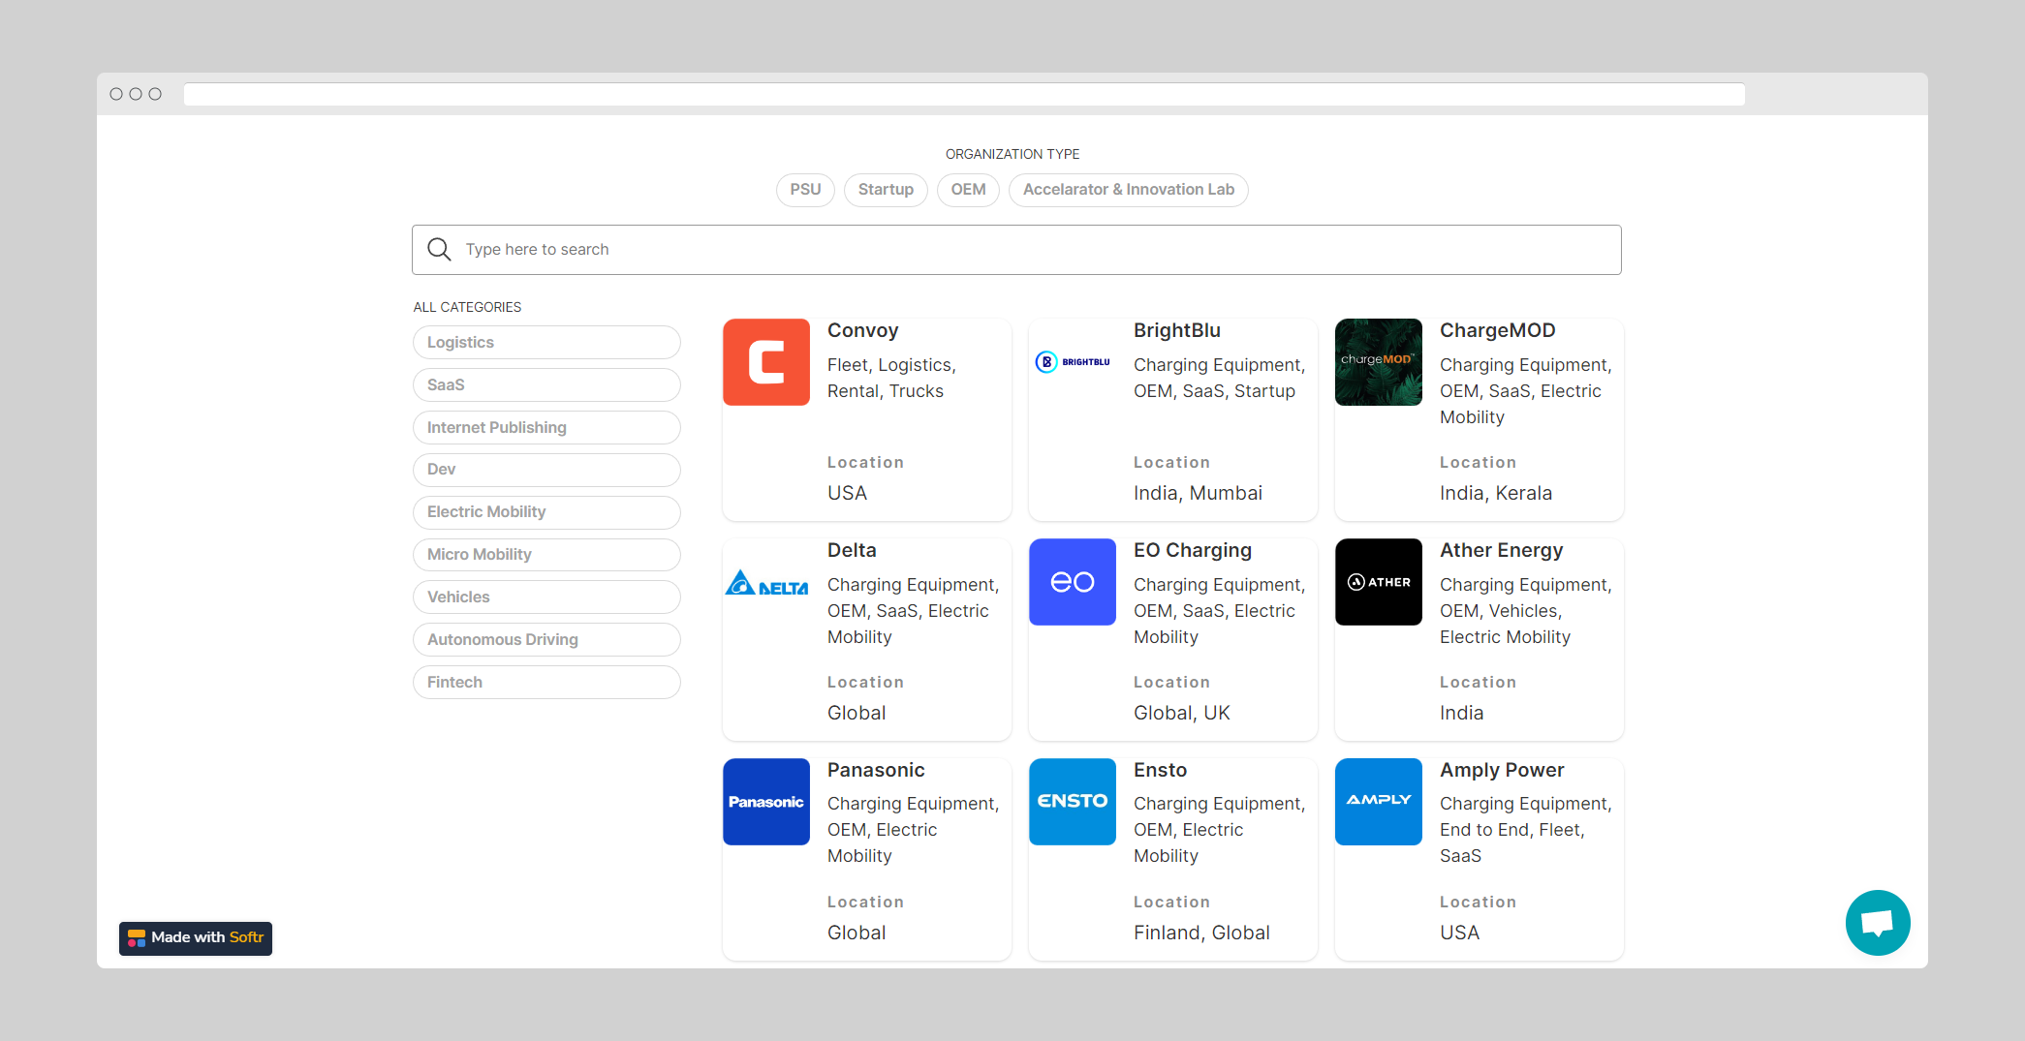Click Convoy's 'USA' location
This screenshot has height=1041, width=2025.
click(x=847, y=493)
